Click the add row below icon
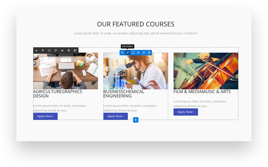The width and height of the screenshot is (268, 167). [x=56, y=51]
